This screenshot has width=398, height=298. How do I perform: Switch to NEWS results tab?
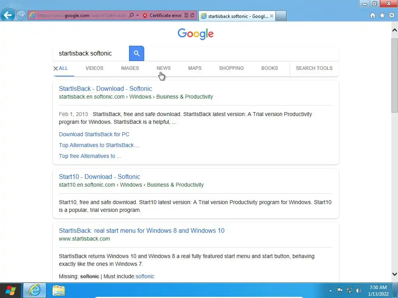[x=164, y=68]
